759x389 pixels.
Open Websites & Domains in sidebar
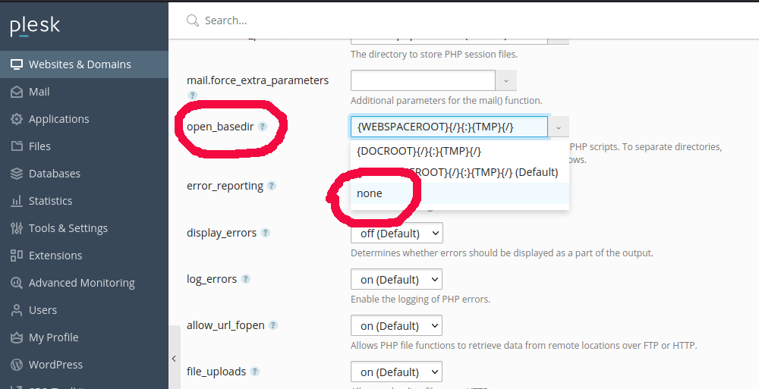[x=80, y=64]
